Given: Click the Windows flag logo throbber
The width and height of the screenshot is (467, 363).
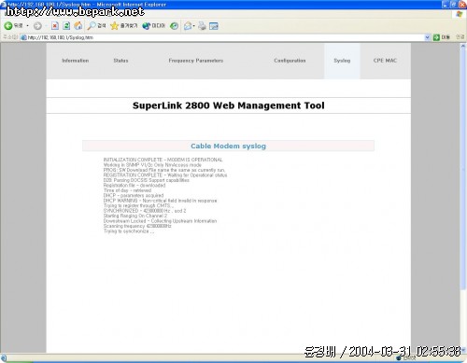Looking at the screenshot, I should (x=460, y=14).
